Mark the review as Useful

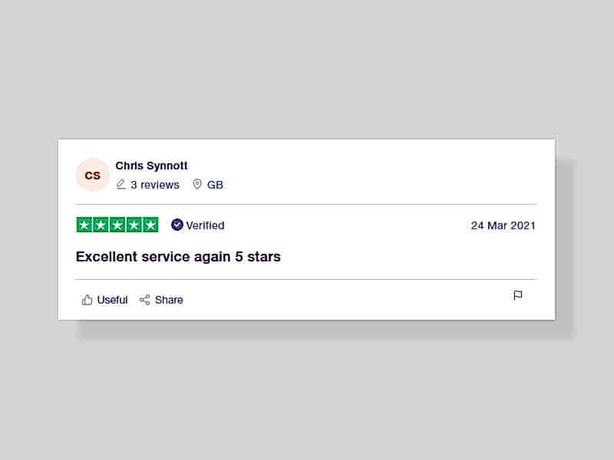click(112, 300)
